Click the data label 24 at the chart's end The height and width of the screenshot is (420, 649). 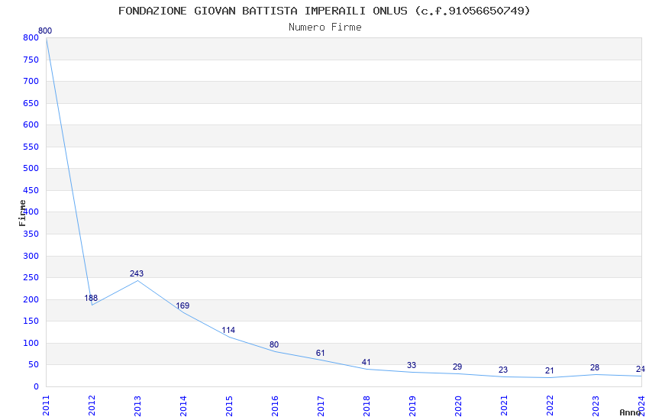click(x=641, y=369)
